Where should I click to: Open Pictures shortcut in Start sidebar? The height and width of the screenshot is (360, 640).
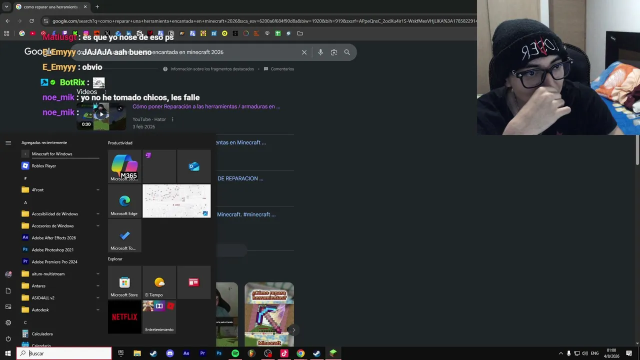tap(8, 307)
